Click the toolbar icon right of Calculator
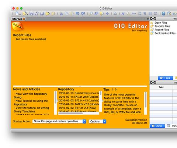This screenshot has height=148, width=177. click(x=169, y=13)
